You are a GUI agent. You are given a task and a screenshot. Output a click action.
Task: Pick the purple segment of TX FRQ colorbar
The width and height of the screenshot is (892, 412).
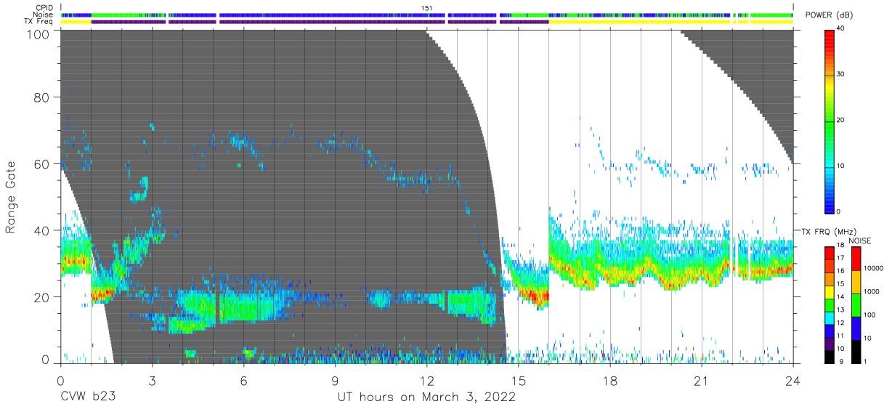830,342
